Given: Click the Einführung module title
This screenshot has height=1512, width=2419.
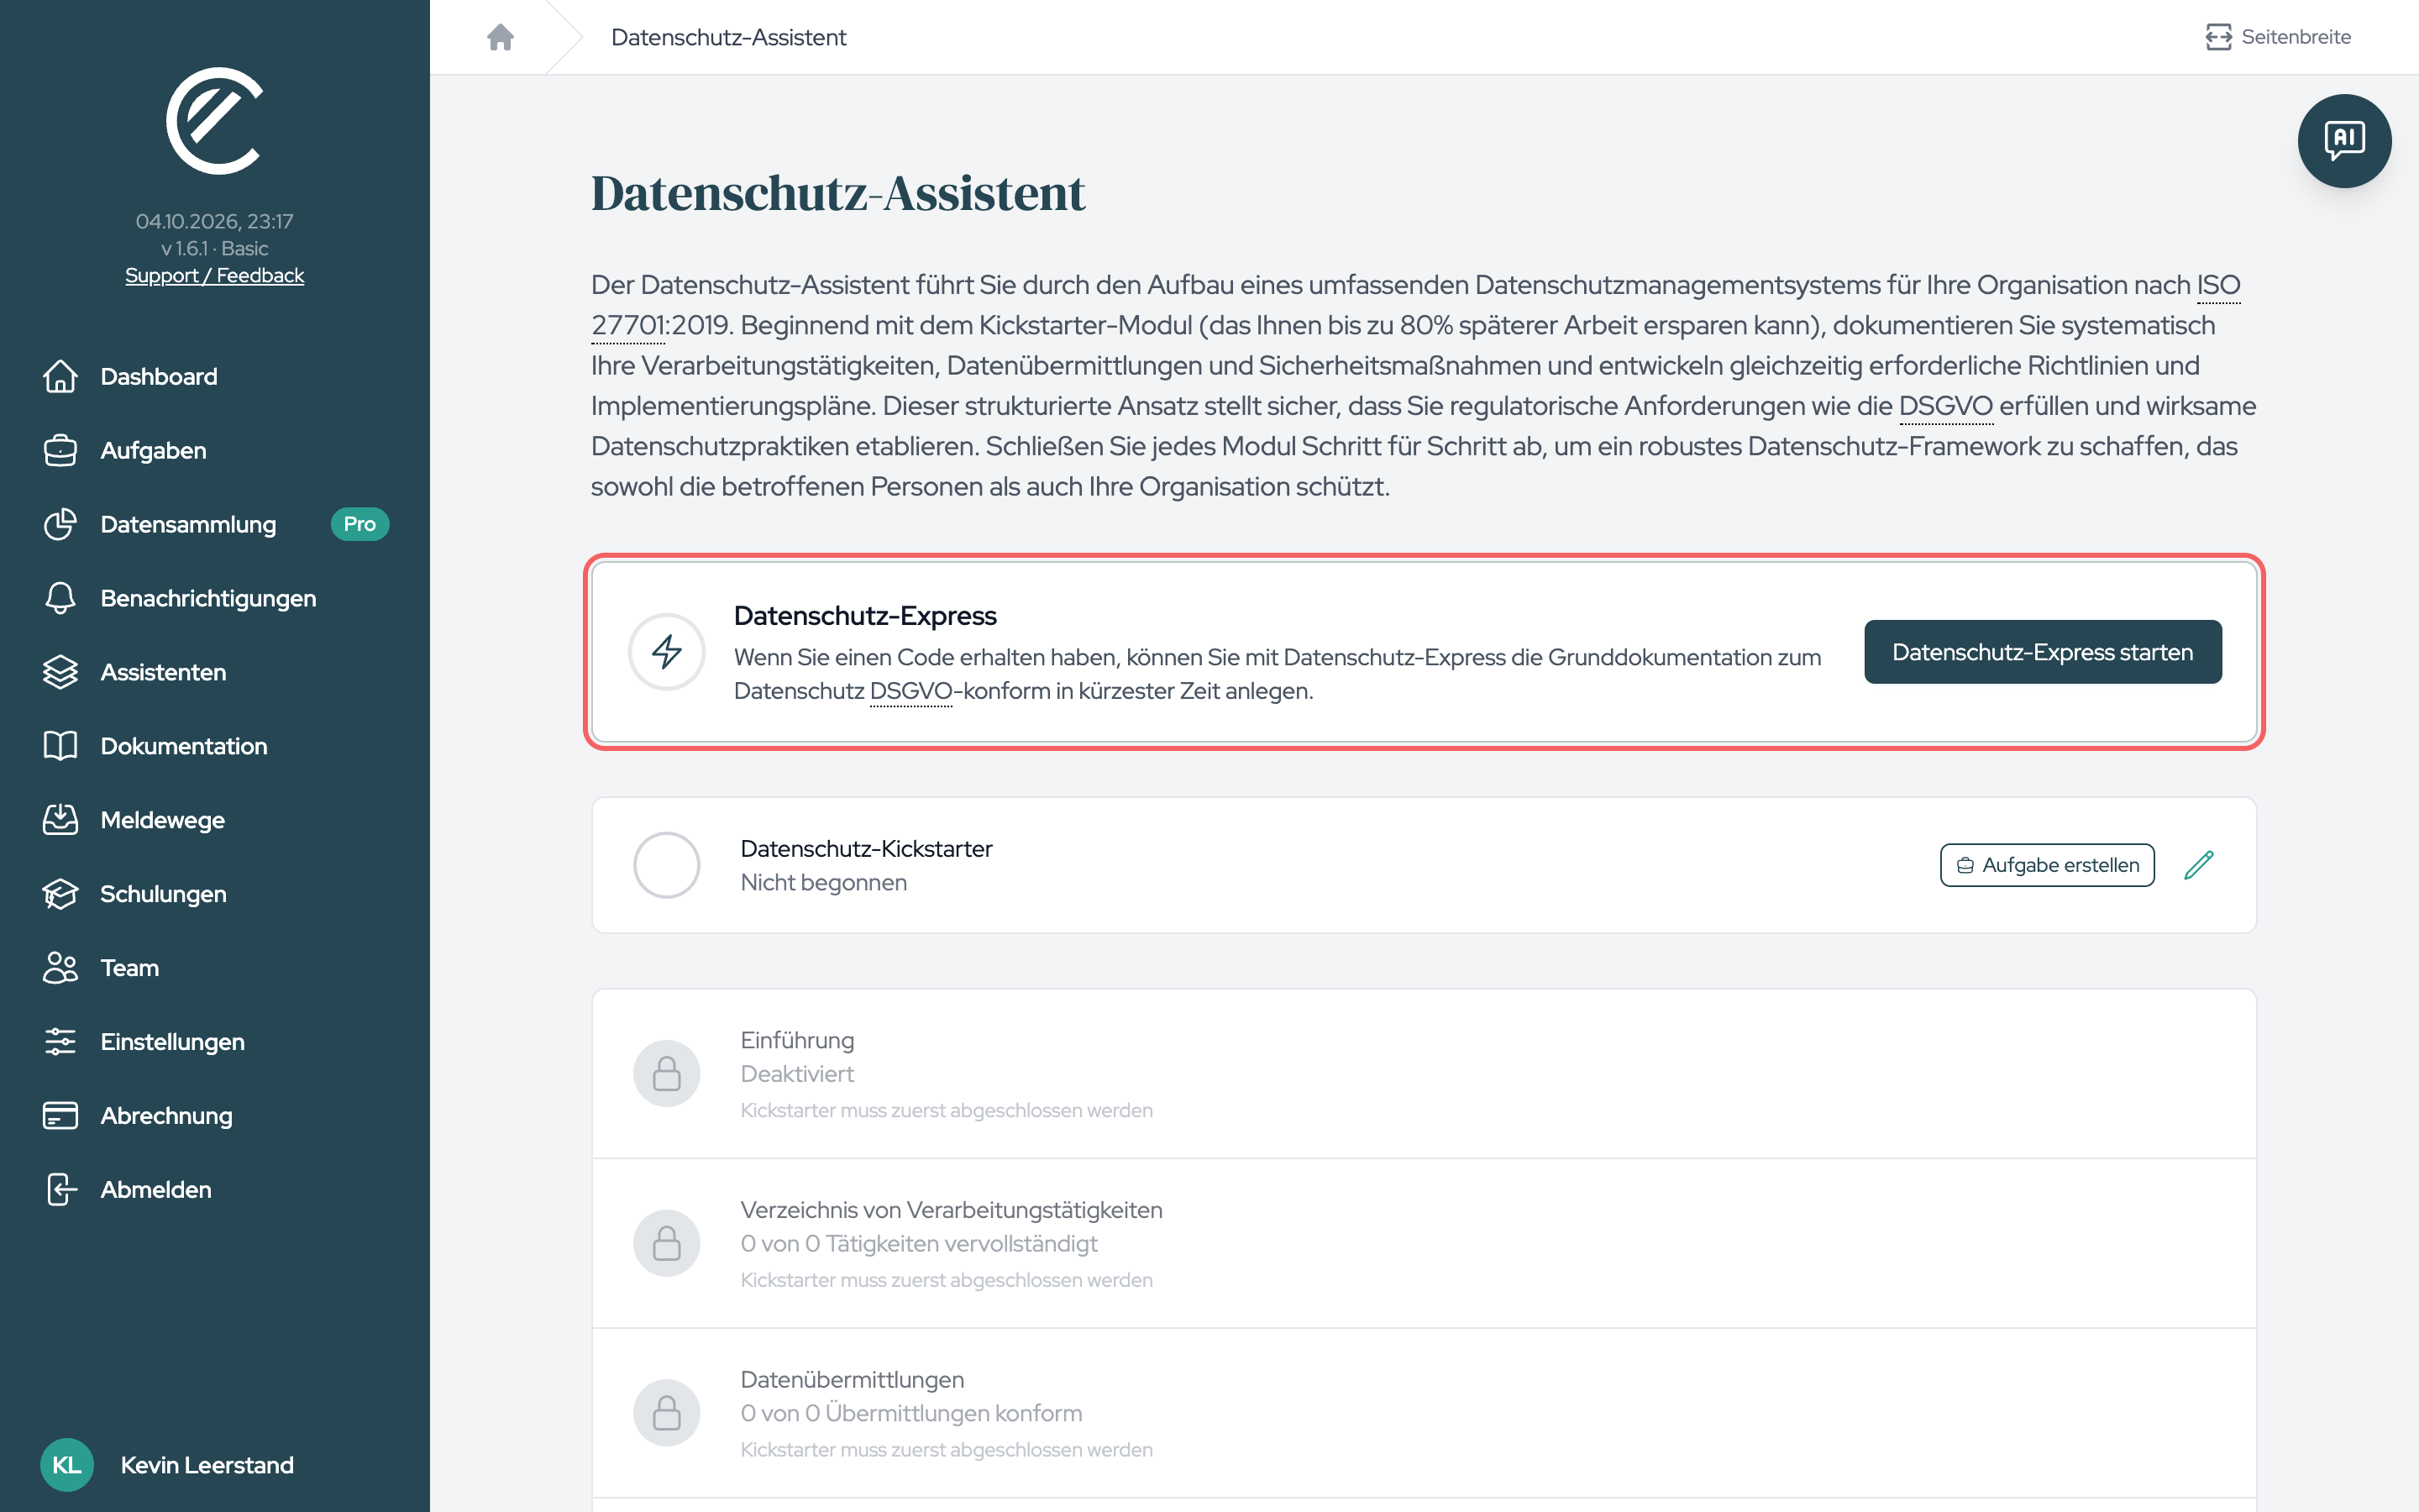Looking at the screenshot, I should 796,1040.
